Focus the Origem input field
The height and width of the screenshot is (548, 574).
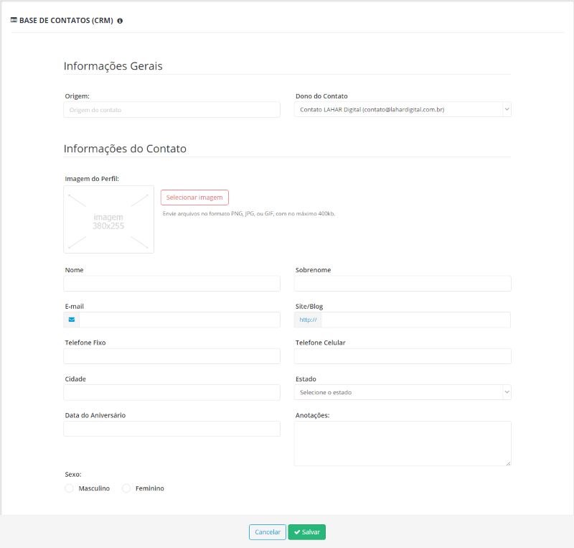(x=172, y=110)
